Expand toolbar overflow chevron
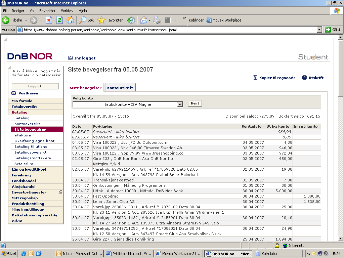344x258 pixels. 184,17
